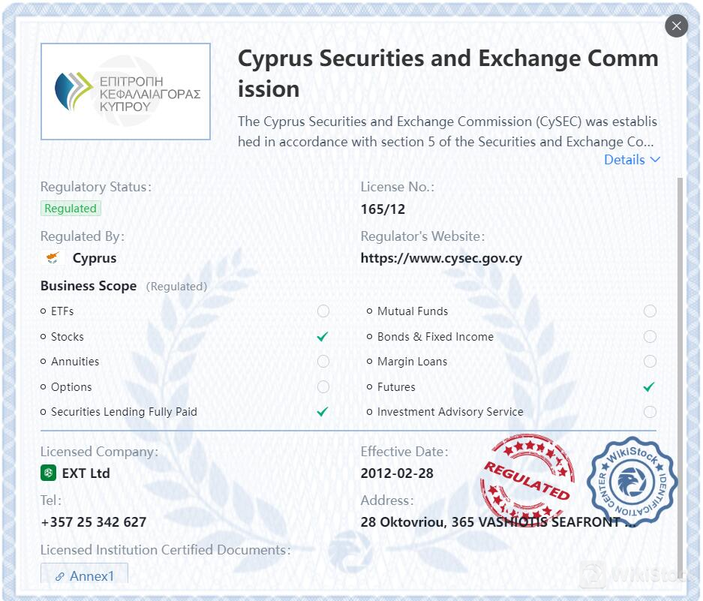Open the Annex1 certified document
Viewport: 703px width, 601px height.
[x=84, y=574]
